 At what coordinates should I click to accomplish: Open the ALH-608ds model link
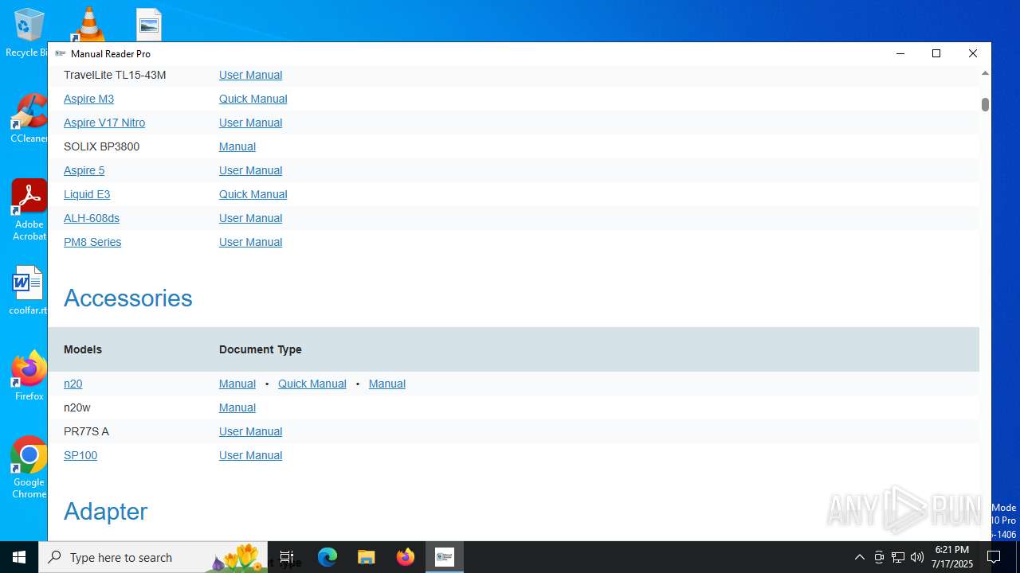tap(92, 218)
